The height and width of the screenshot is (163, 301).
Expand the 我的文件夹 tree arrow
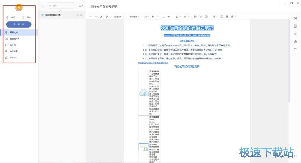pyautogui.click(x=2, y=39)
